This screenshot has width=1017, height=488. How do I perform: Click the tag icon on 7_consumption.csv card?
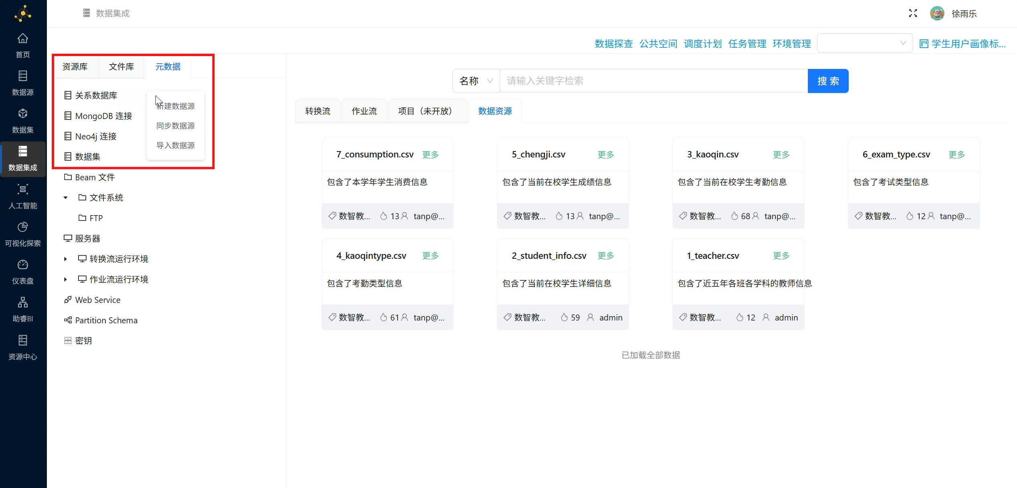[332, 216]
